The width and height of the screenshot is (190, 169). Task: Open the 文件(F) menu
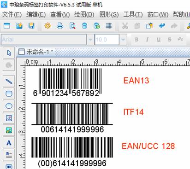(x=12, y=15)
